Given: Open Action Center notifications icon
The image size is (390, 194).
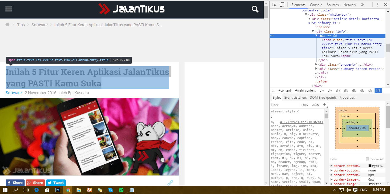Looking at the screenshot, I should (355, 190).
